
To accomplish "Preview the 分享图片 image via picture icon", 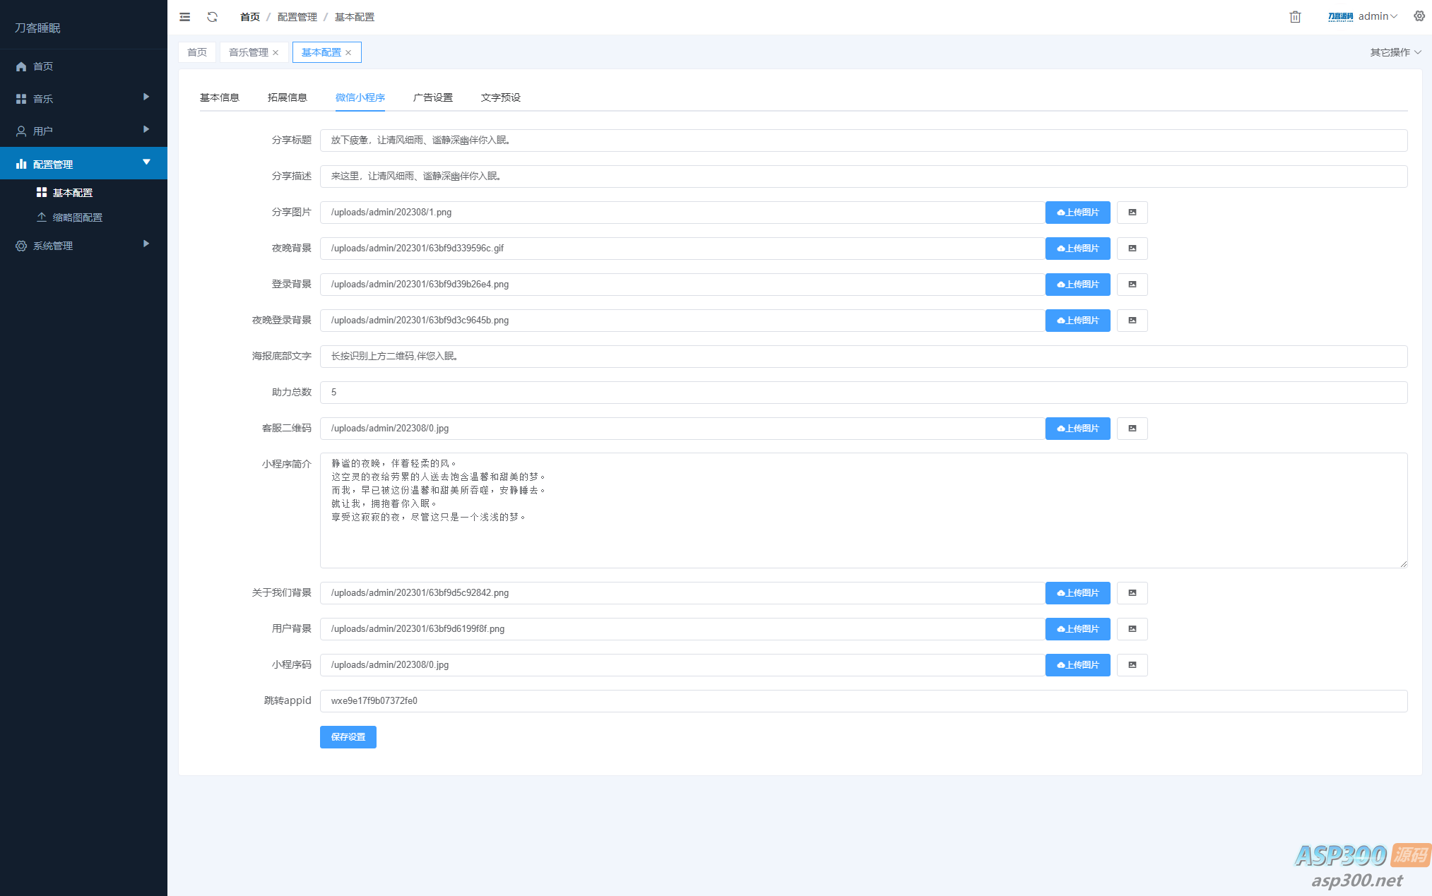I will (x=1132, y=213).
